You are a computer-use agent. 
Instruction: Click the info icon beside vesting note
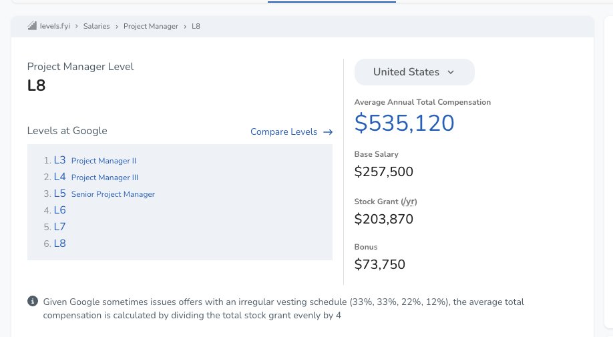tap(33, 302)
